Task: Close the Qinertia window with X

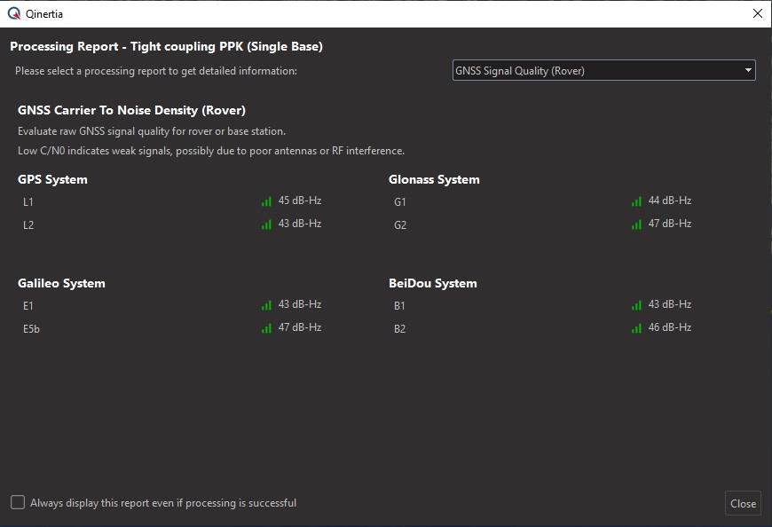Action: (757, 13)
